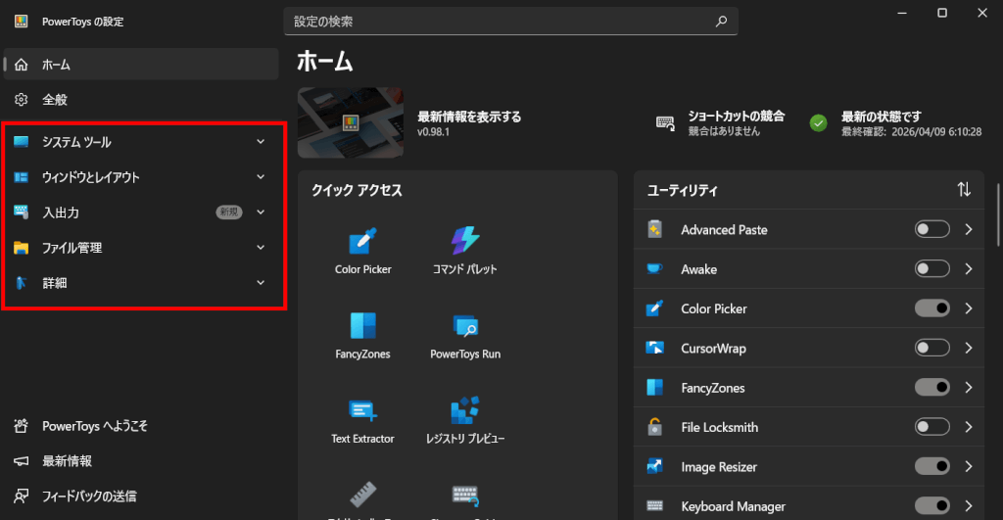Select 全般 in the sidebar
Viewport: 1003px width, 520px height.
pos(55,100)
